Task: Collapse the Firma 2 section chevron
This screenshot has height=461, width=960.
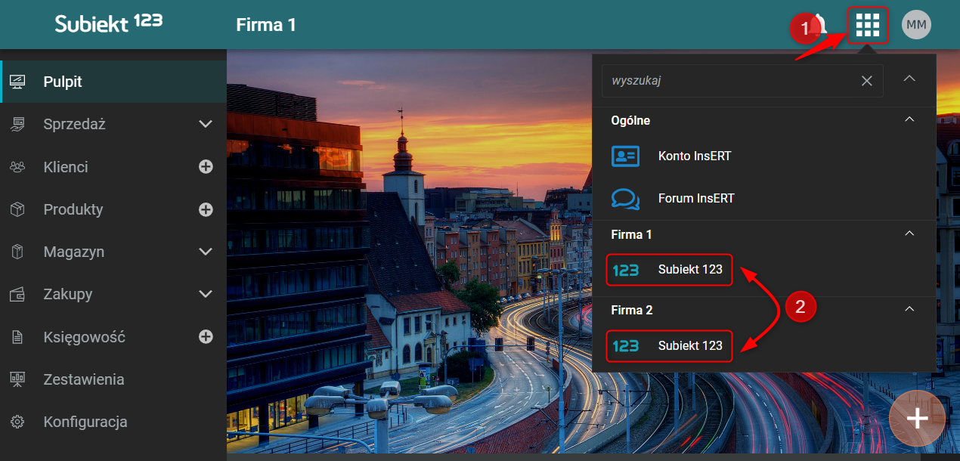Action: pos(909,309)
